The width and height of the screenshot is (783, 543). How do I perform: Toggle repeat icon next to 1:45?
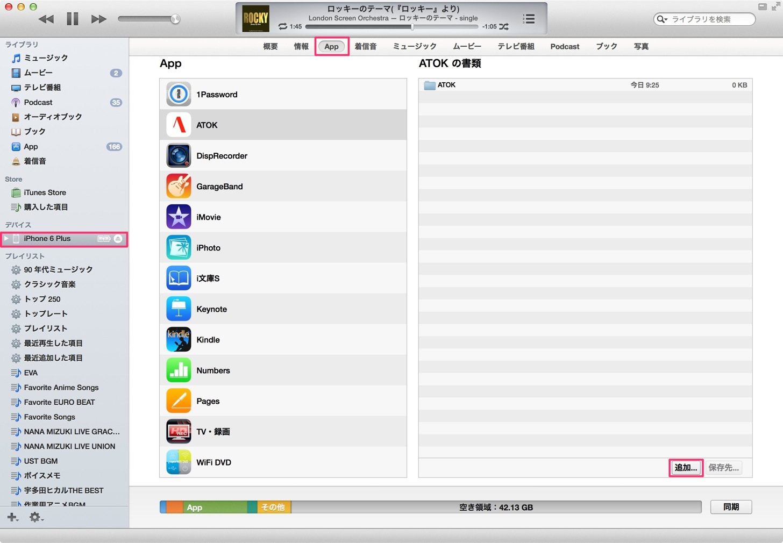click(283, 26)
